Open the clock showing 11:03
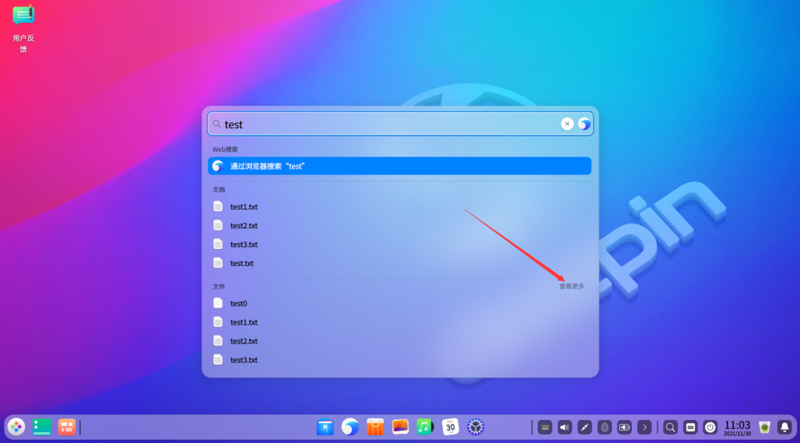This screenshot has height=443, width=800. 737,427
